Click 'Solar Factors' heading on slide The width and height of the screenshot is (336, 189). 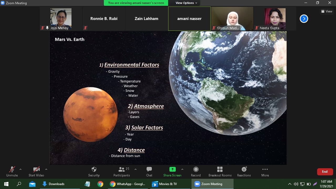pos(147,127)
